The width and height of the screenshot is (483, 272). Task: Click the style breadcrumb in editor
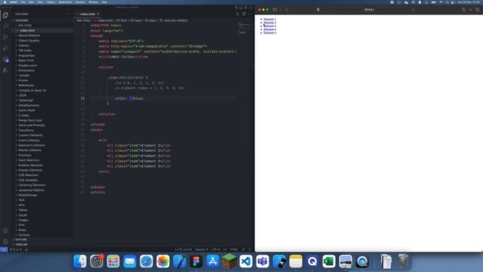tap(150, 20)
